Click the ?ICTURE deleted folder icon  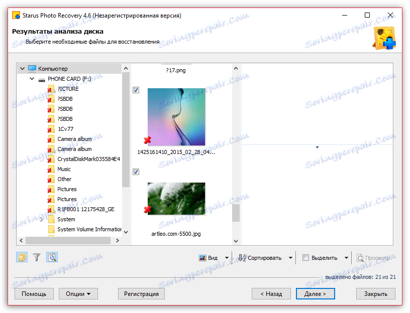click(x=51, y=89)
